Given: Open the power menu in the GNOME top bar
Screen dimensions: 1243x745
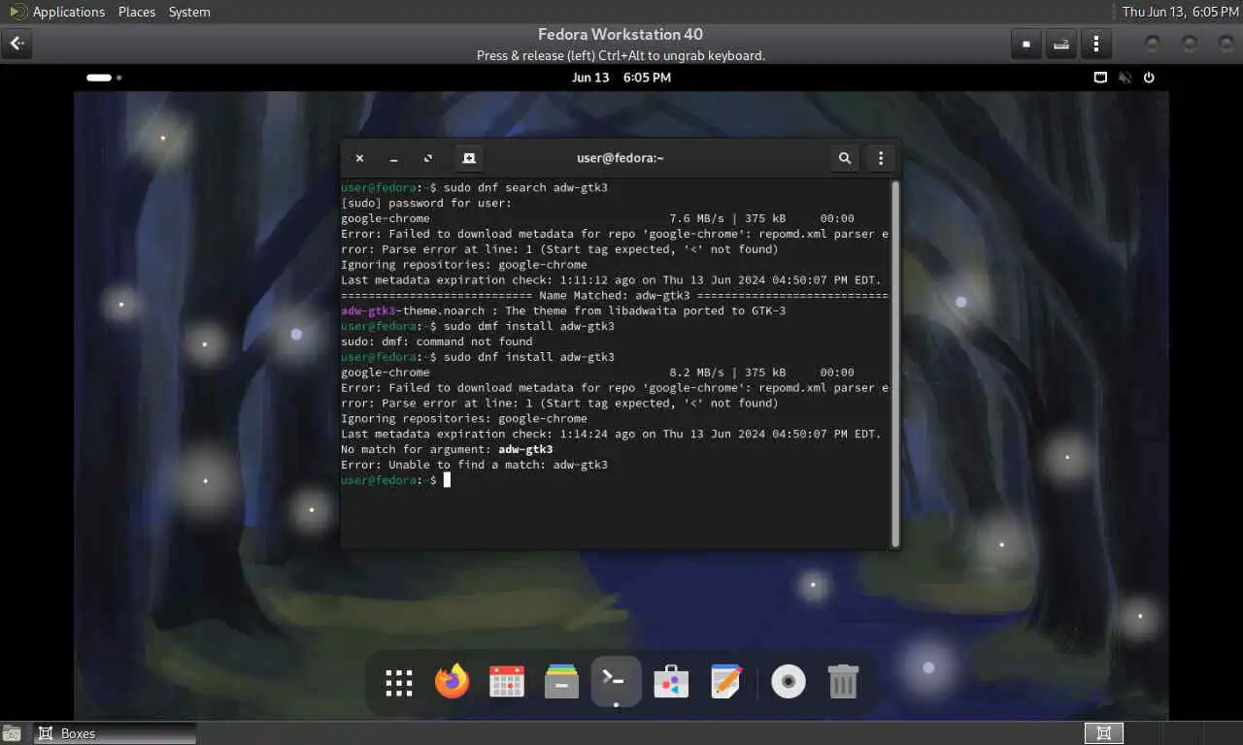Looking at the screenshot, I should coord(1149,78).
